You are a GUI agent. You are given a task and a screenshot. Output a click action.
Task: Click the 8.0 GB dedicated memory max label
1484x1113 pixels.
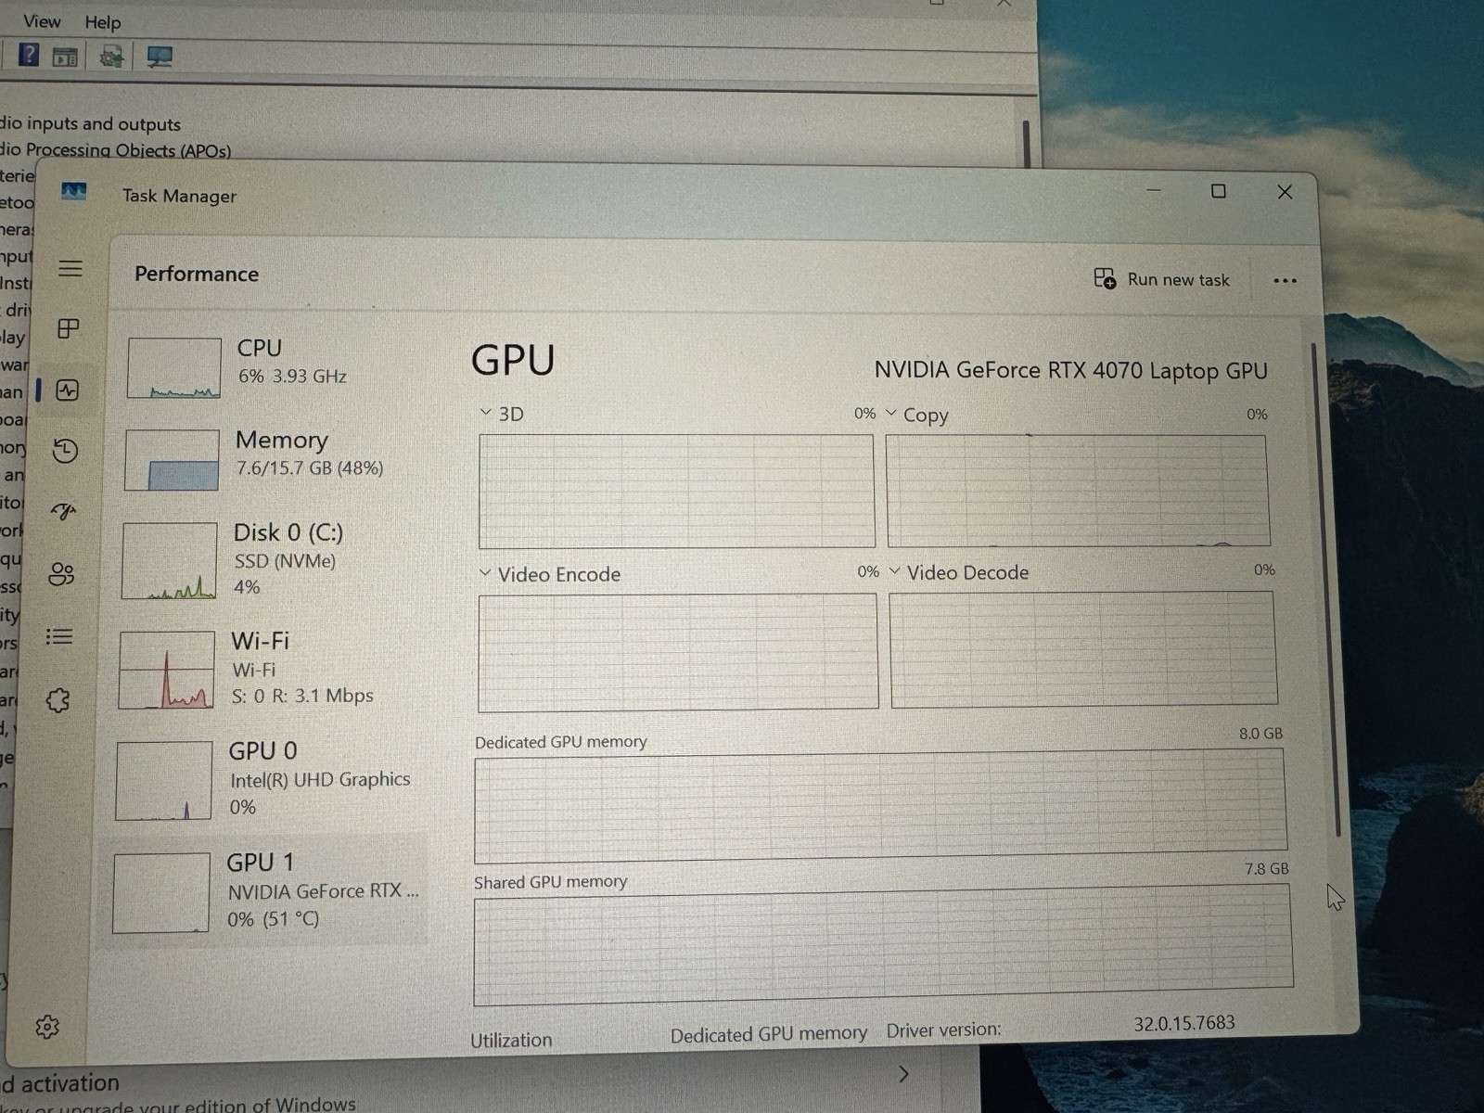pos(1260,733)
